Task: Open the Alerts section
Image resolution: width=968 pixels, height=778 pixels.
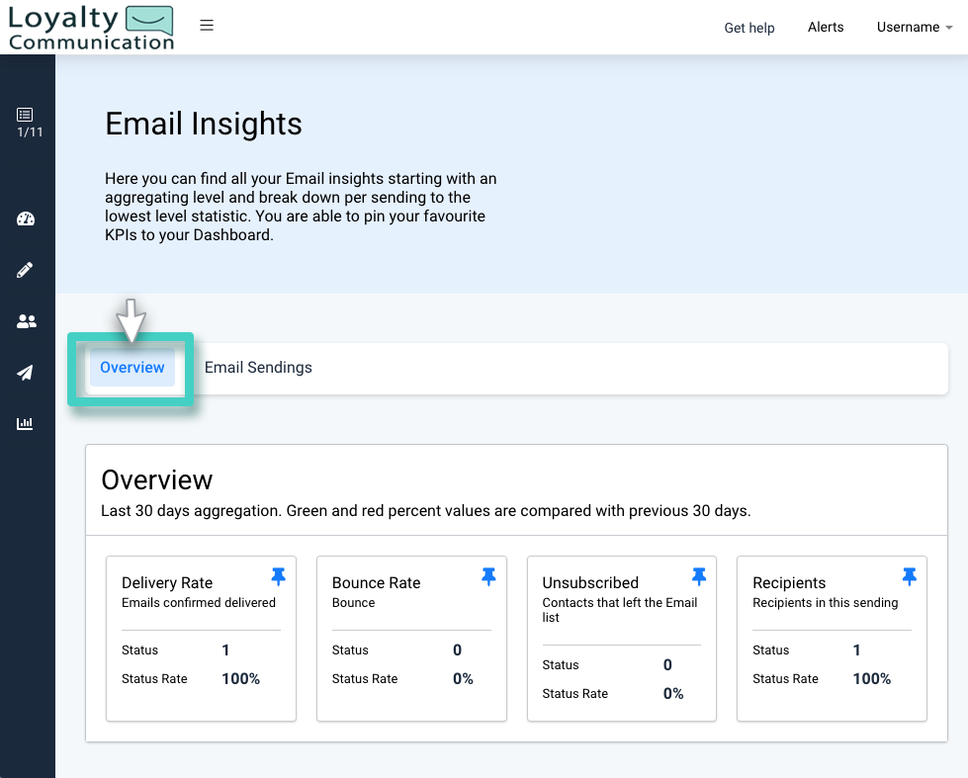Action: coord(826,27)
